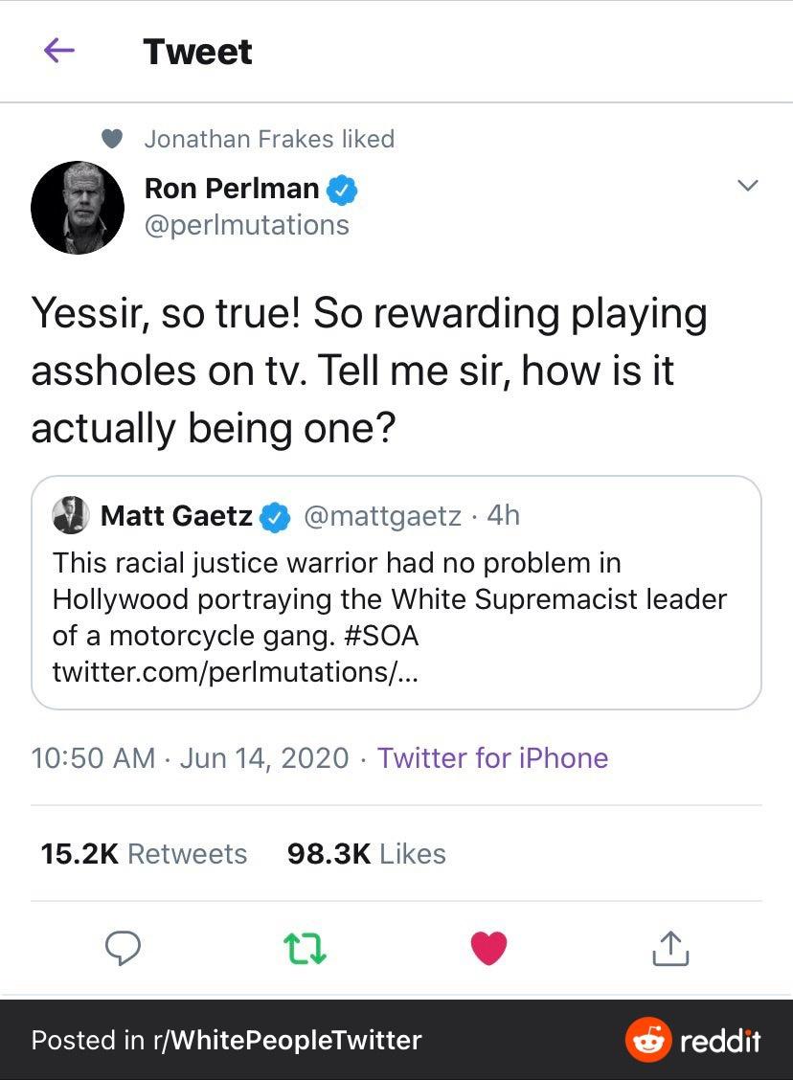Image resolution: width=793 pixels, height=1080 pixels.
Task: Open Ron Perlman's profile picture
Action: point(78,207)
